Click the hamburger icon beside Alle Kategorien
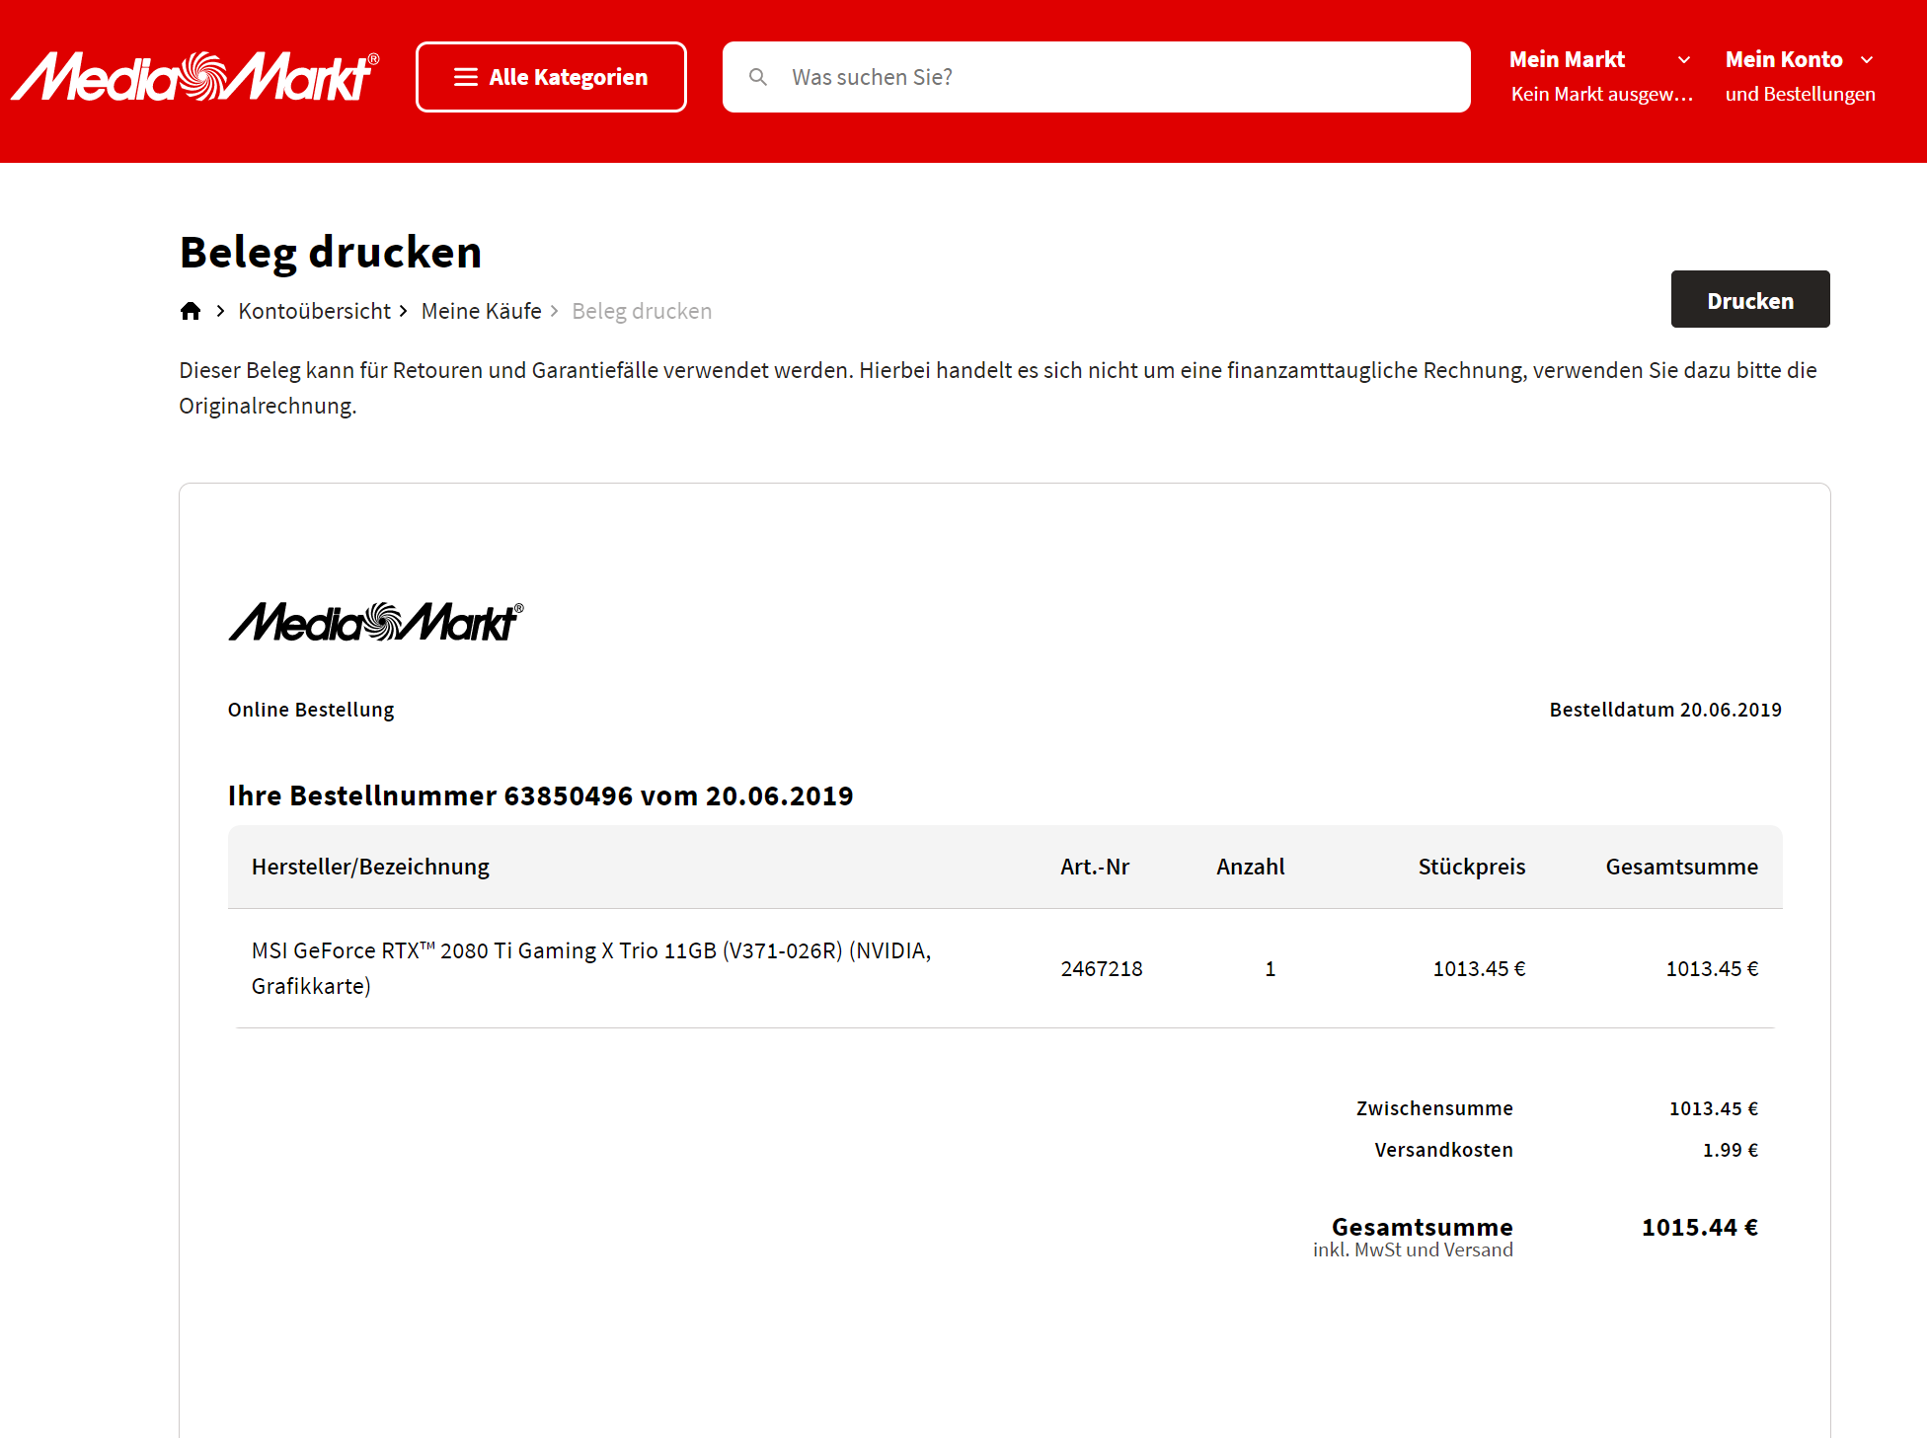1927x1438 pixels. [465, 77]
